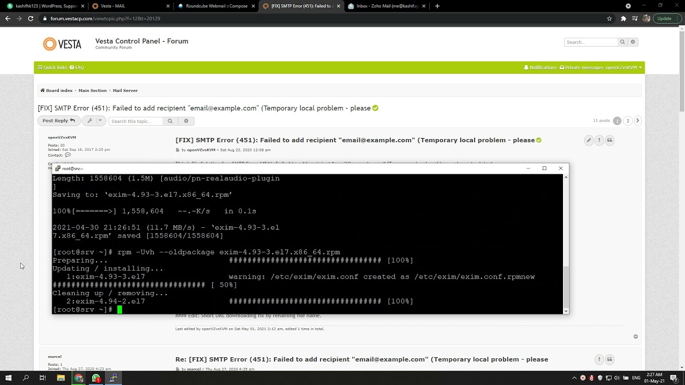Click the forum header search magnifier icon
The height and width of the screenshot is (385, 685).
(622, 42)
